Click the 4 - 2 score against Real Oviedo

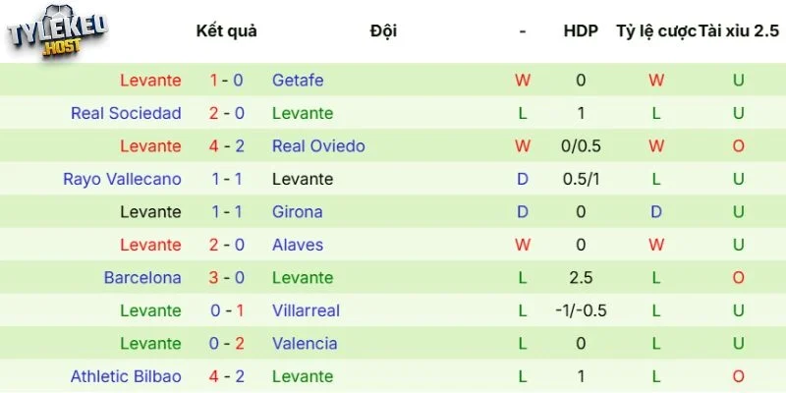(x=227, y=146)
